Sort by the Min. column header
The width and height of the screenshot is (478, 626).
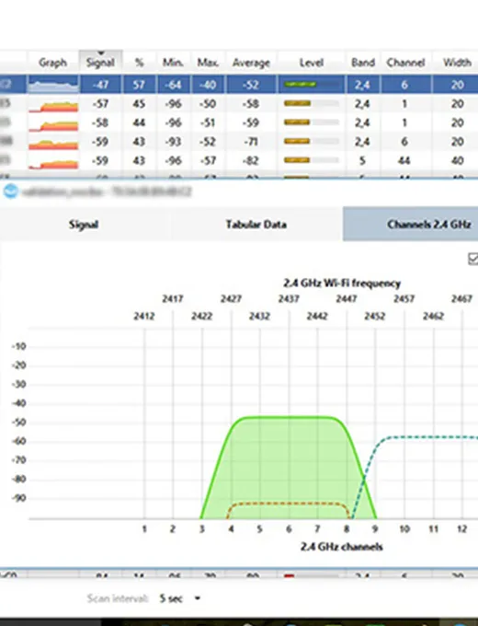click(174, 63)
